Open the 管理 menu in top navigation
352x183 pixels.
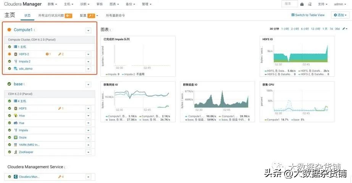click(x=147, y=4)
